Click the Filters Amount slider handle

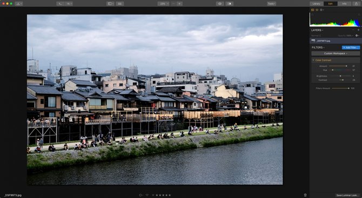coord(348,88)
